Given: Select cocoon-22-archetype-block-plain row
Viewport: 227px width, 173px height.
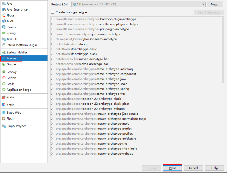Looking at the screenshot, I should tap(136, 104).
